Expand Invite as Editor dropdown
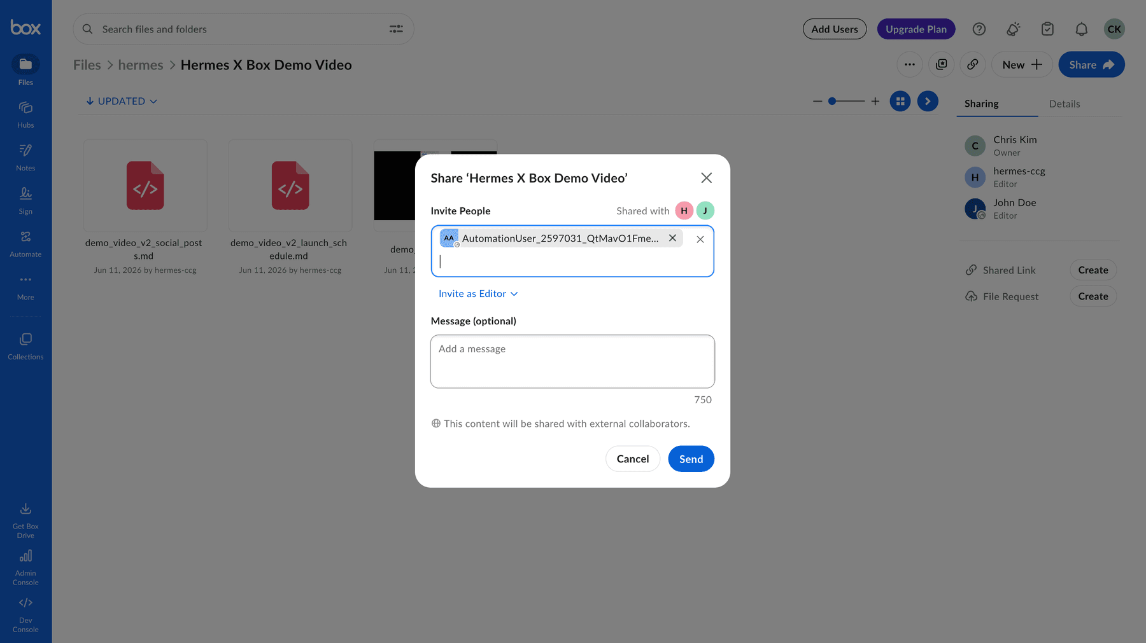This screenshot has height=643, width=1146. (478, 294)
